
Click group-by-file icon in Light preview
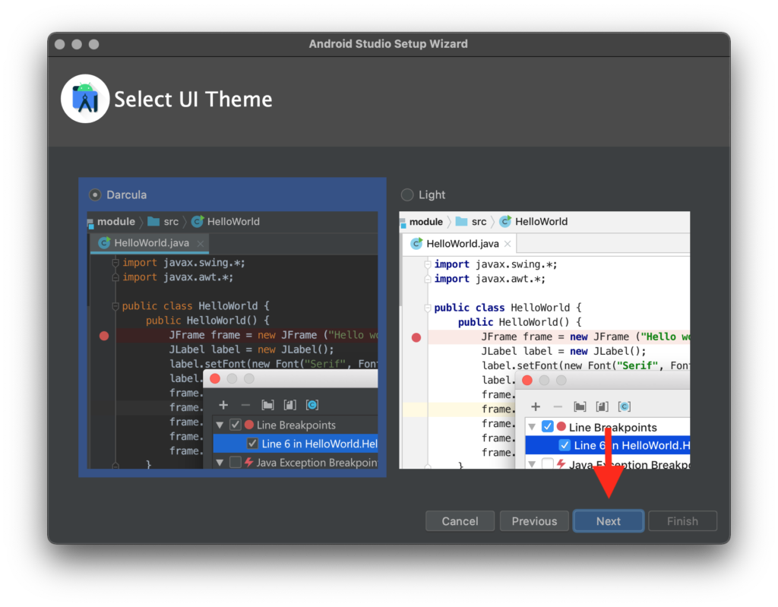602,406
